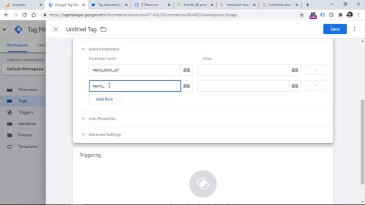The width and height of the screenshot is (365, 205).
Task: Go forward in browser history
Action: click(15, 15)
